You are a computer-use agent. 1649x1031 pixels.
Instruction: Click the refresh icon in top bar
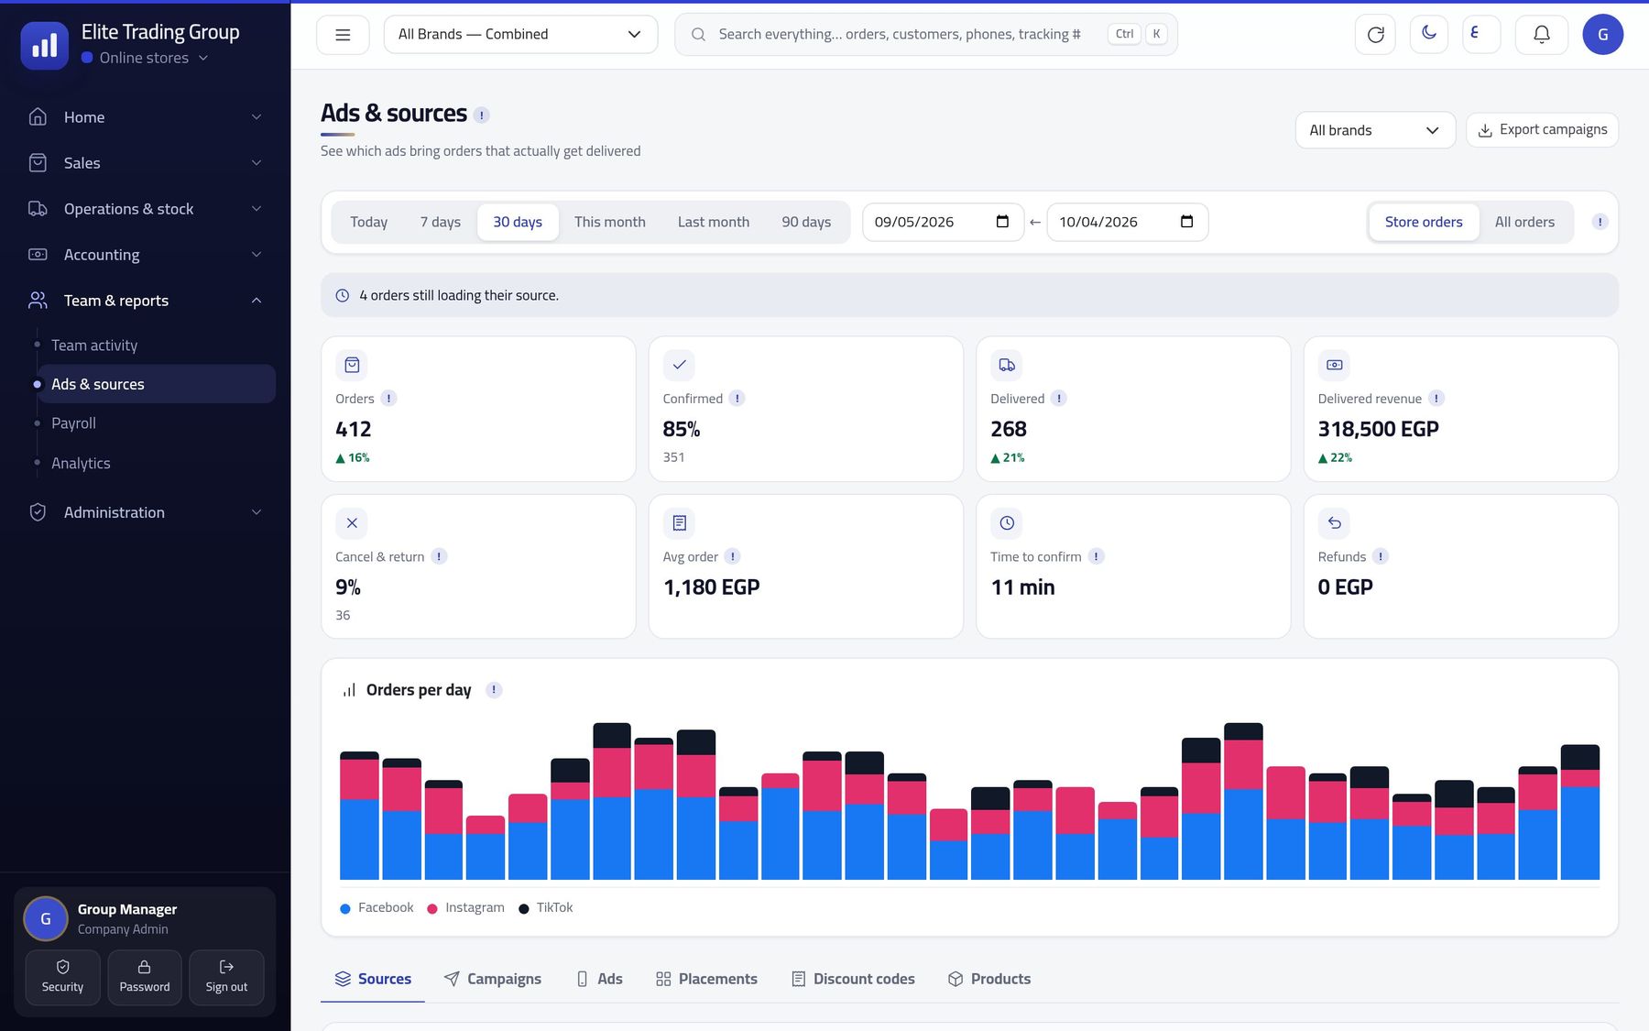(1375, 35)
